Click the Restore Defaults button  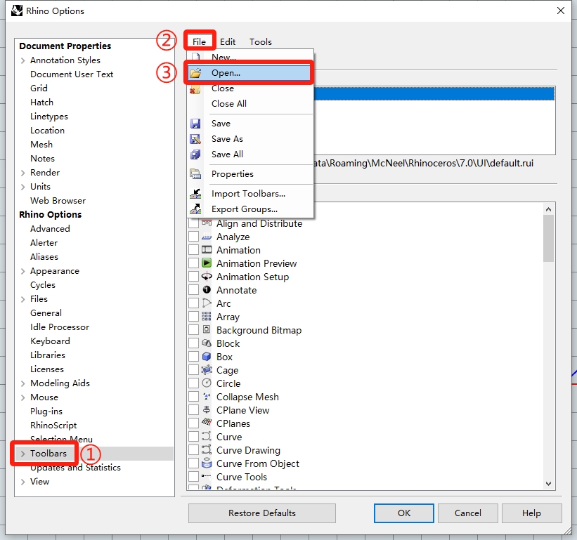point(262,513)
